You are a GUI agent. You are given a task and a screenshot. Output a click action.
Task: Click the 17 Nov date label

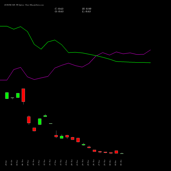55,163
